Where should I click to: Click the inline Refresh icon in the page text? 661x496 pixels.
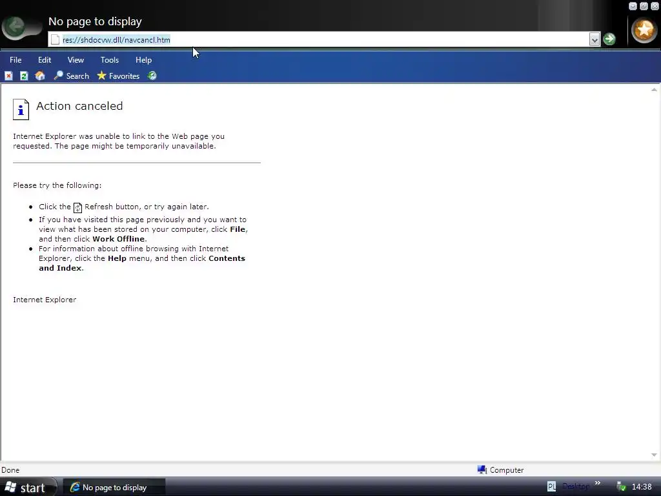pos(77,207)
